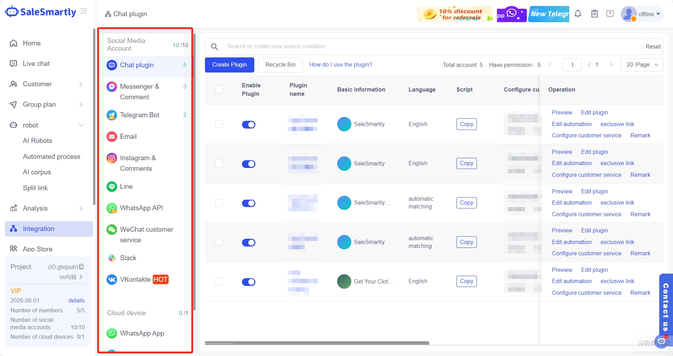Disable the first plugin's enable toggle
The height and width of the screenshot is (356, 673).
point(248,125)
